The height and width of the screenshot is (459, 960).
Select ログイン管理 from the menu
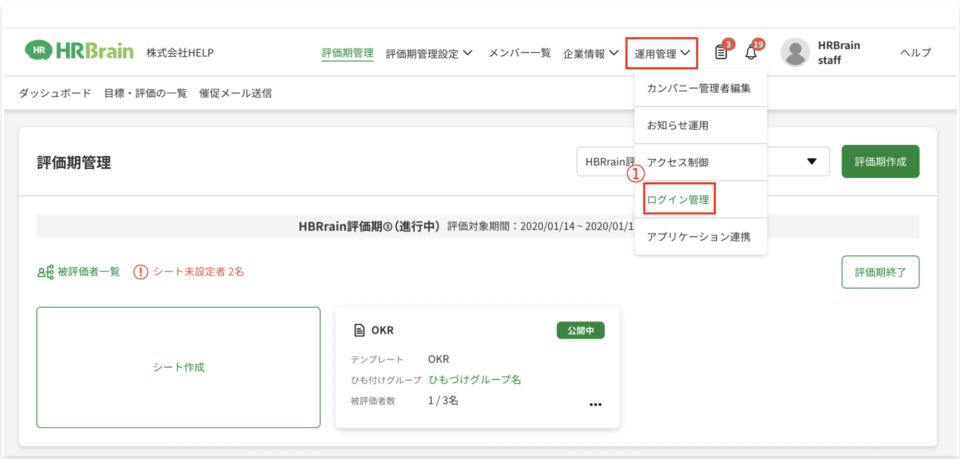(678, 199)
